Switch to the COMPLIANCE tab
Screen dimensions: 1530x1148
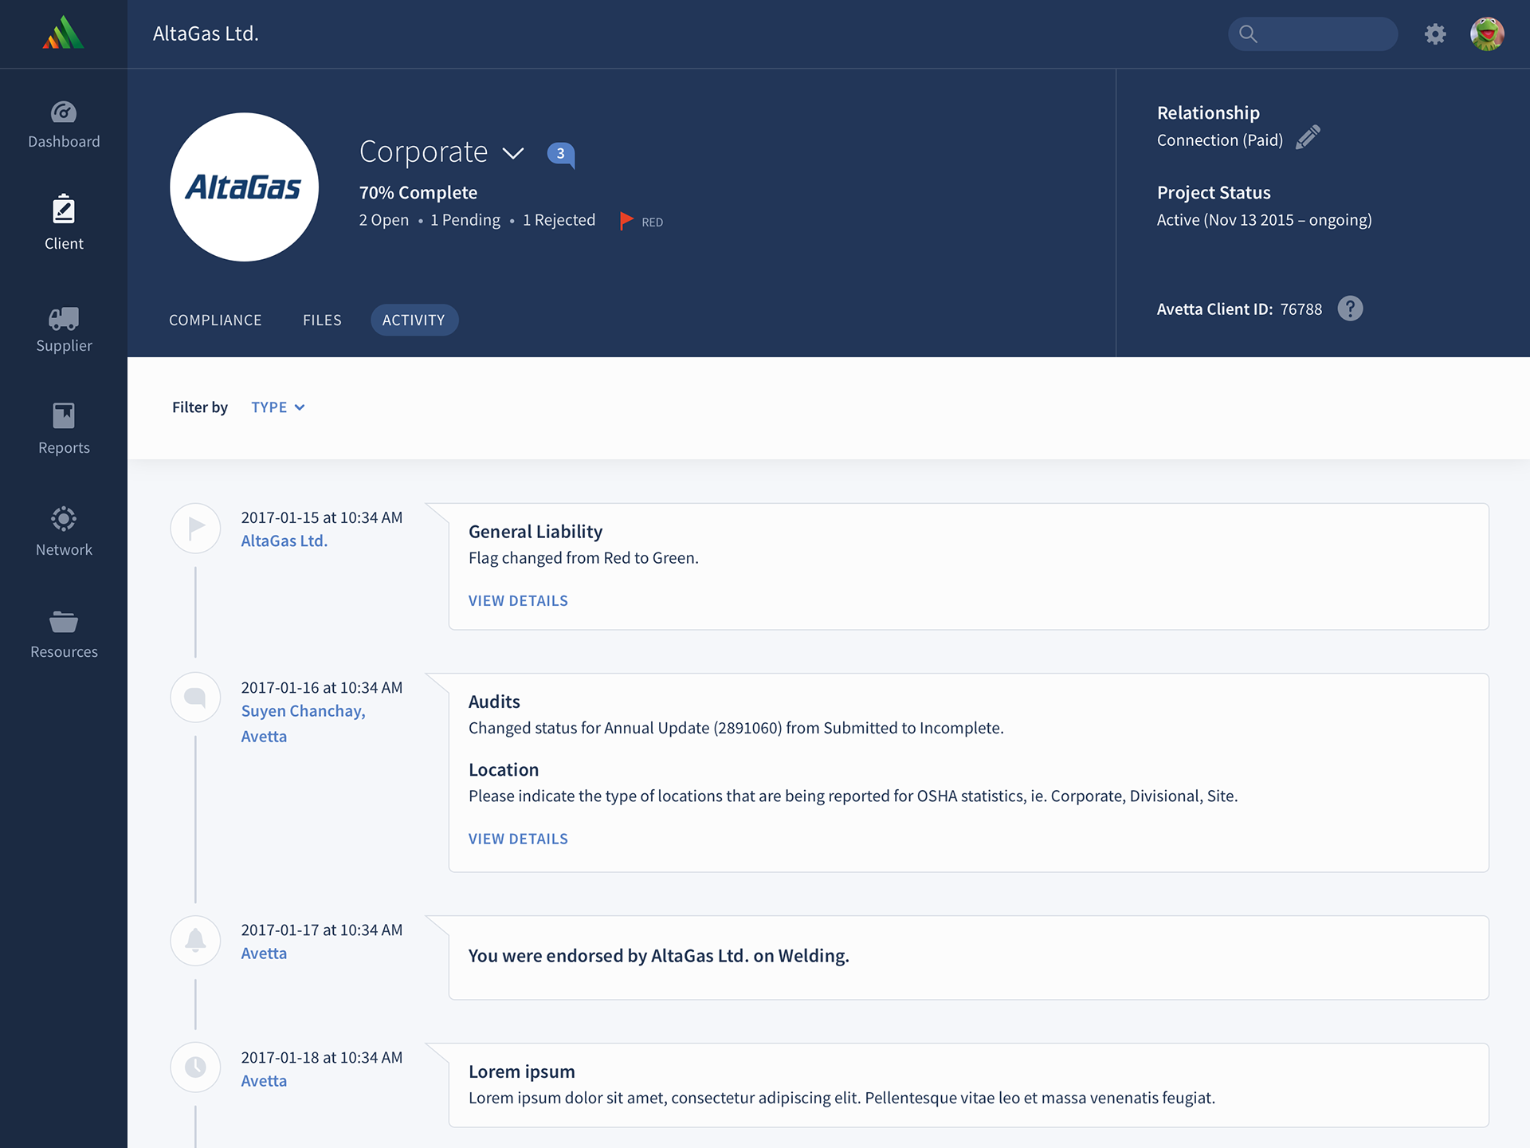215,320
